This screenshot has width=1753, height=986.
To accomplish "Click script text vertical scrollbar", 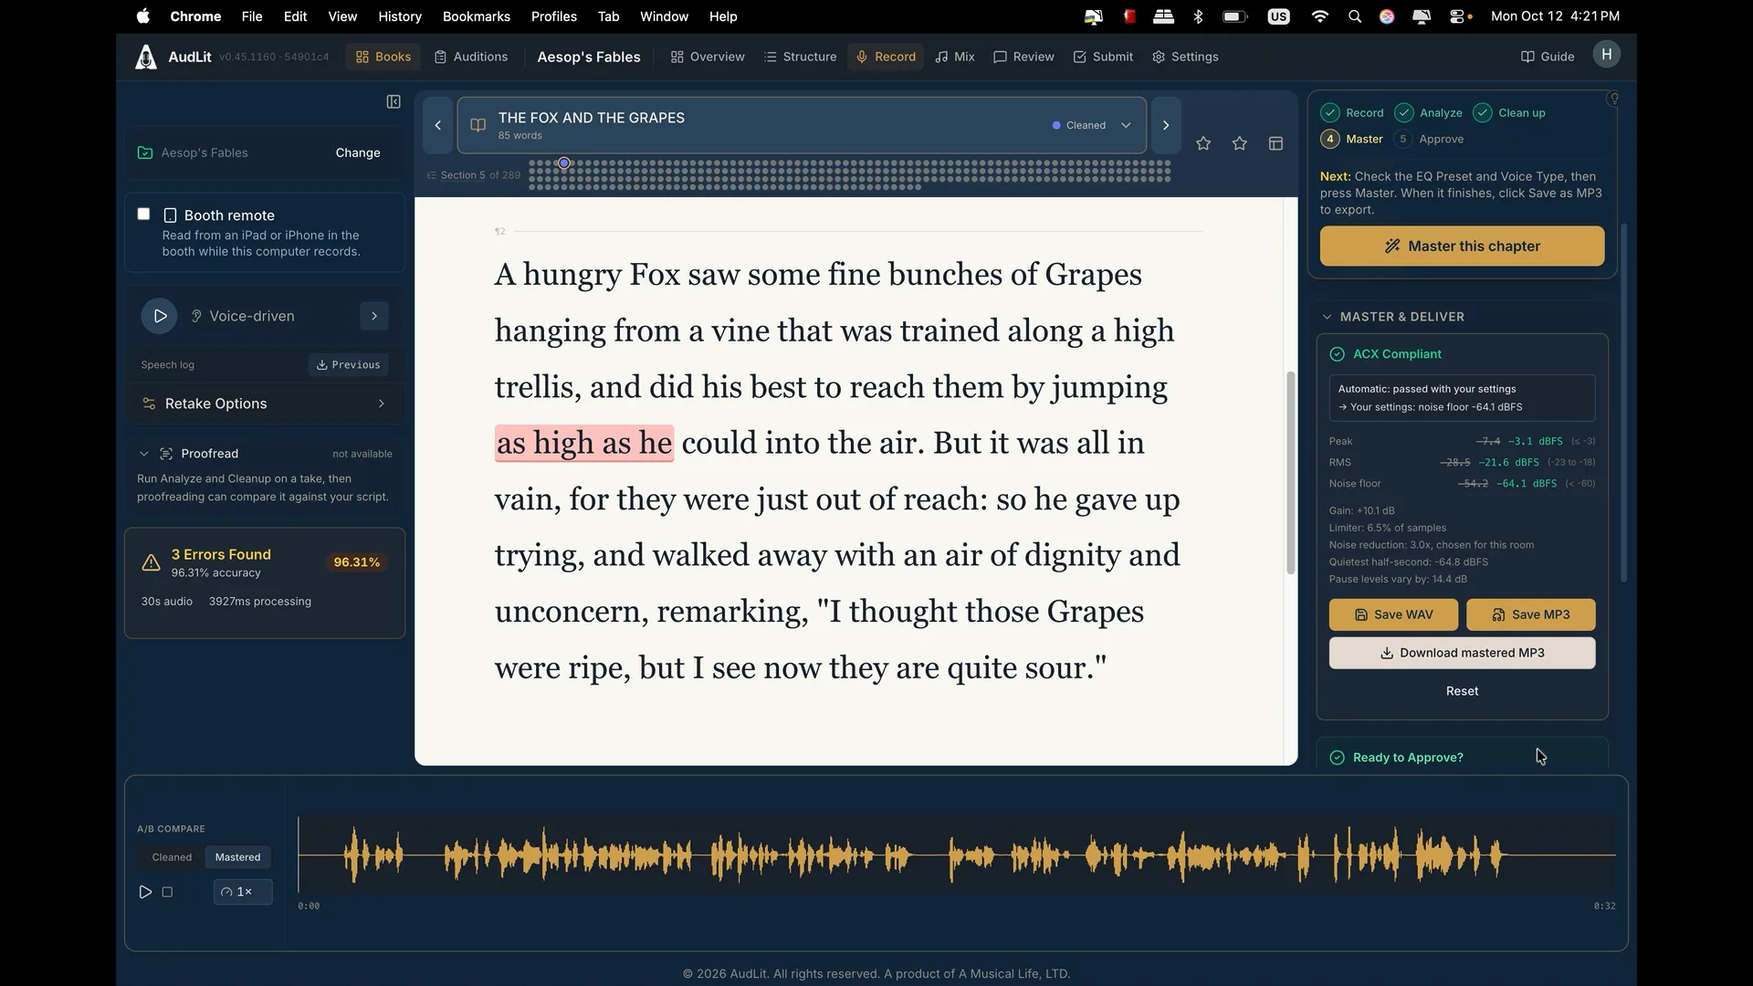I will click(1291, 472).
